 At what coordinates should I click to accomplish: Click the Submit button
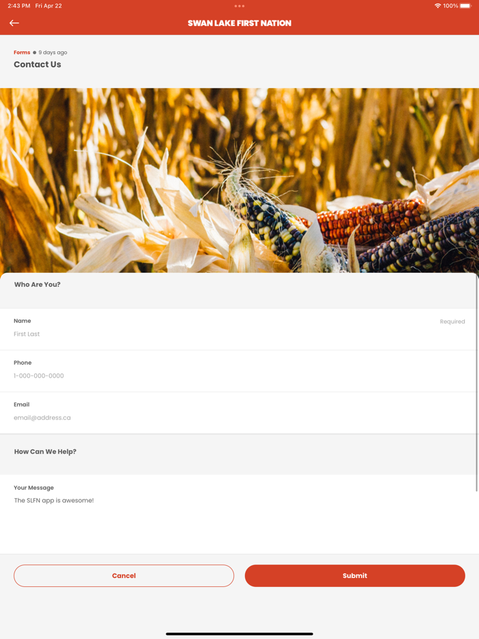click(354, 575)
